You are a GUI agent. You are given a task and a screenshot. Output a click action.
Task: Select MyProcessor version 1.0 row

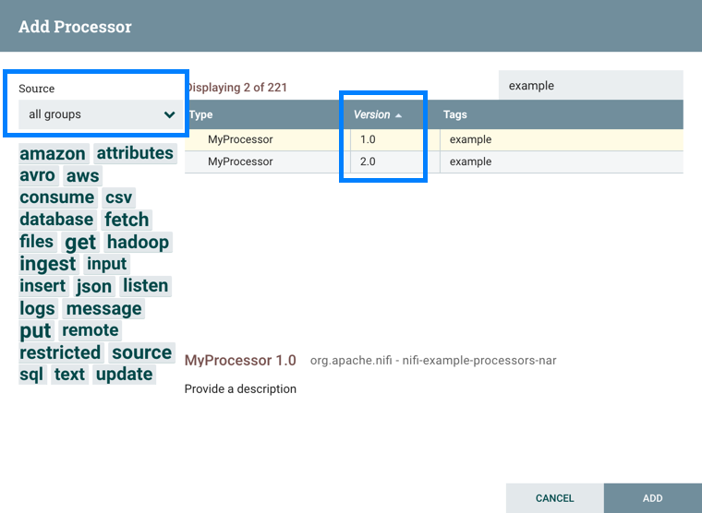[240, 139]
